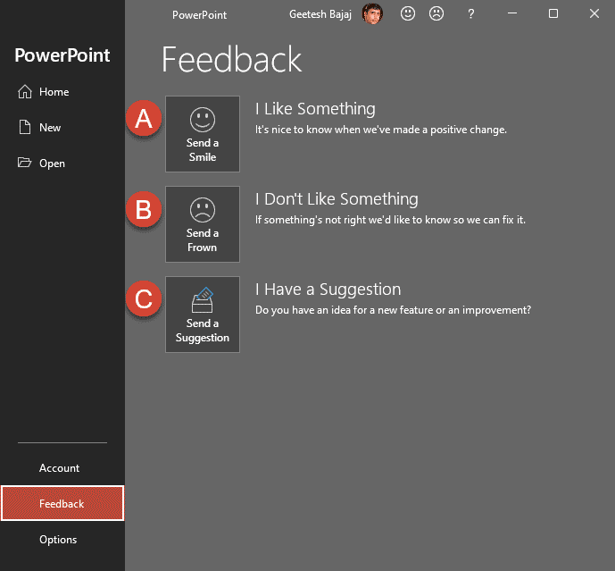Click the frown face icon in title bar
The width and height of the screenshot is (615, 571).
click(x=436, y=13)
